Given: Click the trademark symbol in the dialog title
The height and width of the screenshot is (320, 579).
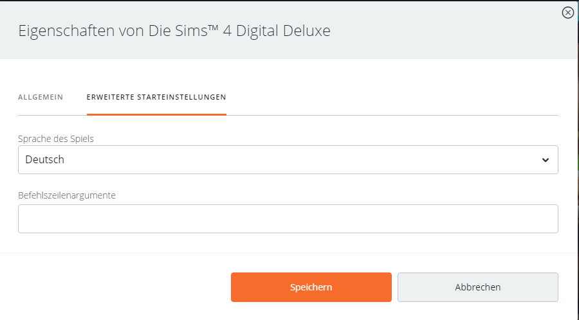Looking at the screenshot, I should coord(213,27).
